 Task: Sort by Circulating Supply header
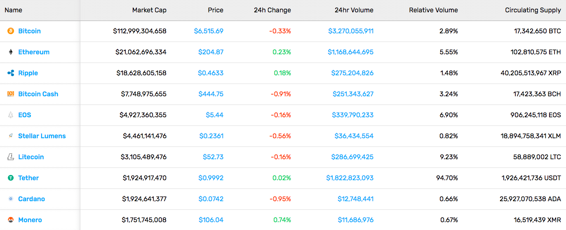click(x=533, y=10)
